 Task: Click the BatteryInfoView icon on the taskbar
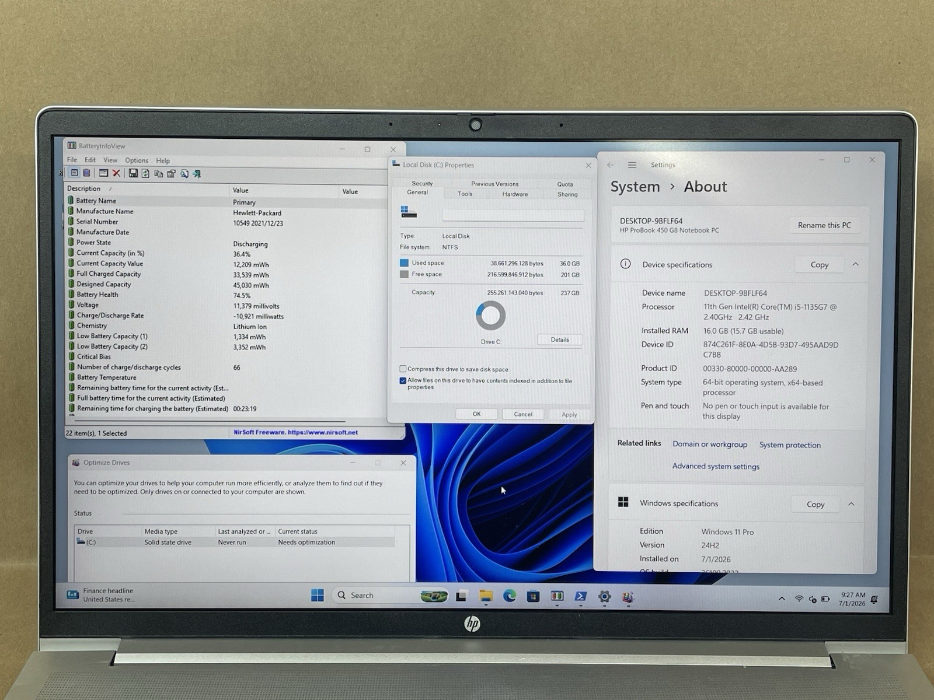(x=557, y=596)
